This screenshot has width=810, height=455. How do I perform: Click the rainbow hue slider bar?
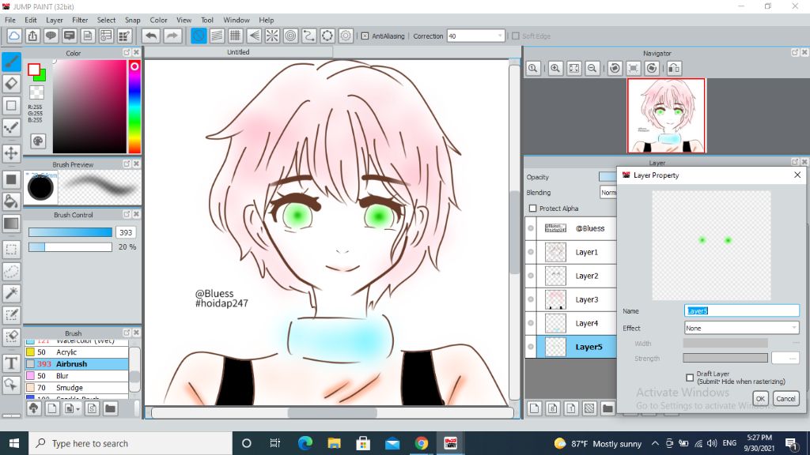pyautogui.click(x=134, y=107)
